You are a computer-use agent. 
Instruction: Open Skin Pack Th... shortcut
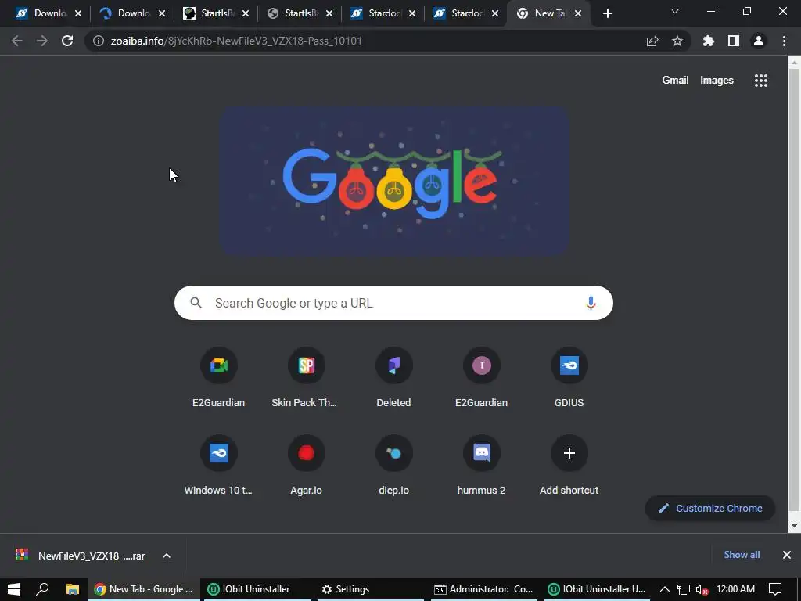click(306, 377)
